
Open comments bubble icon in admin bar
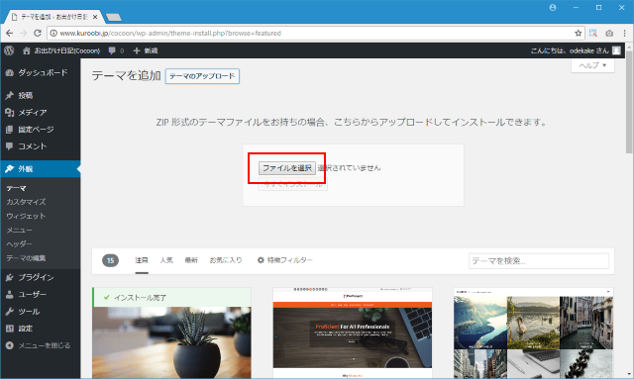pos(112,50)
